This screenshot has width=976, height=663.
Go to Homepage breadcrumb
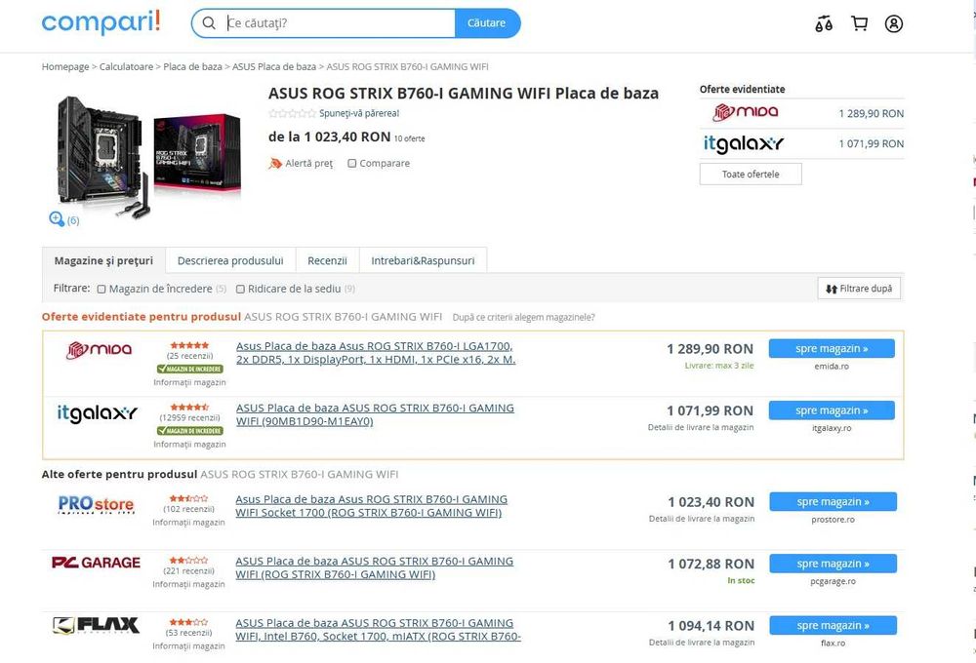[x=65, y=66]
